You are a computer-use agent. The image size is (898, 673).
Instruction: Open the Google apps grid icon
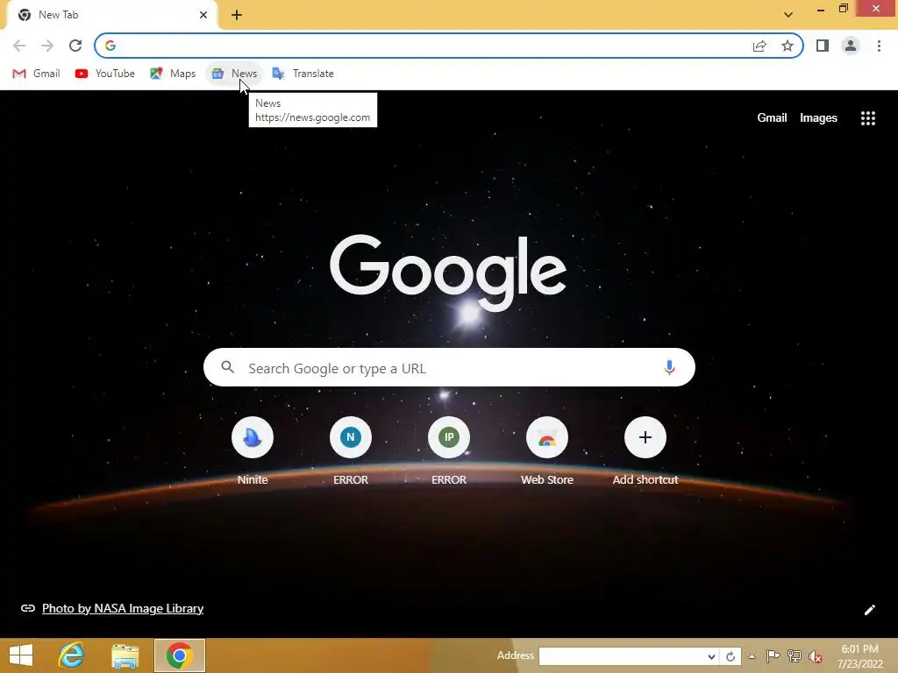867,118
